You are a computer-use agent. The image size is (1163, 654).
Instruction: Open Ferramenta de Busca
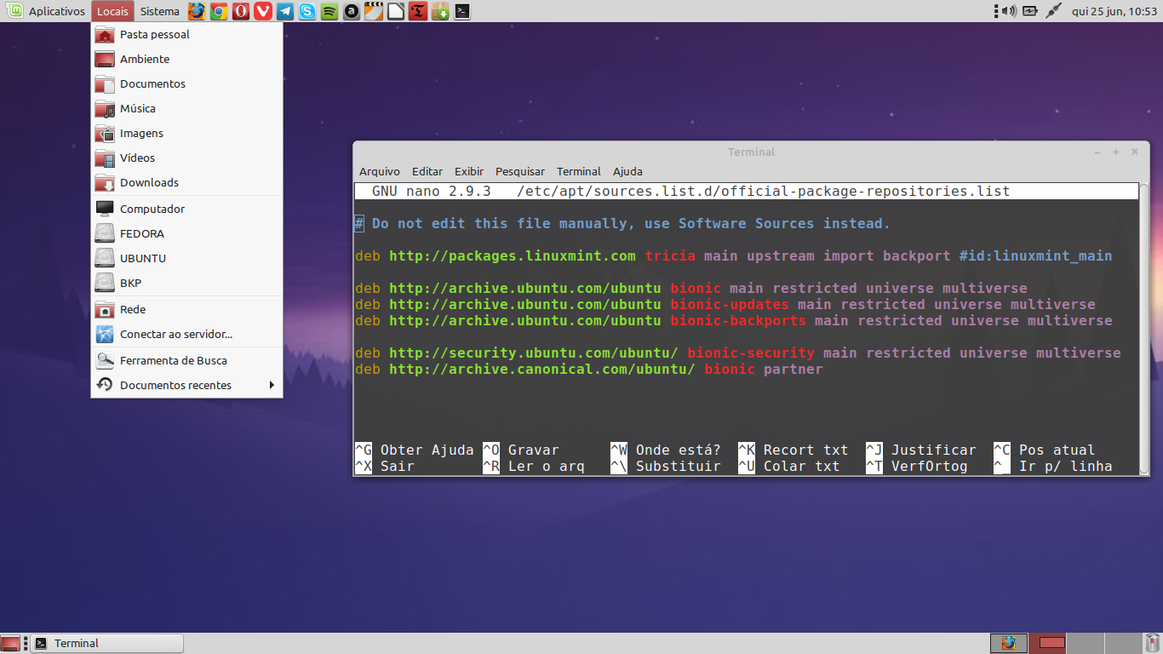tap(187, 361)
